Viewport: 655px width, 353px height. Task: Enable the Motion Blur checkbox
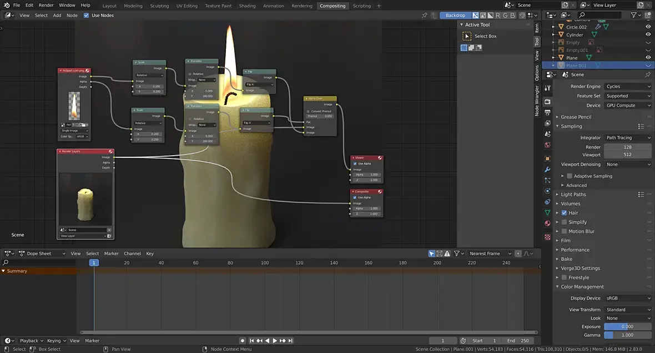(565, 231)
